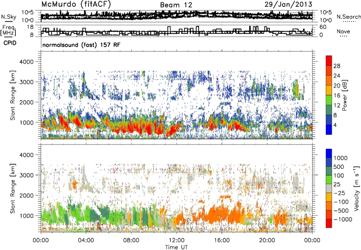Click the '12:00' time axis tick label

(x=176, y=241)
